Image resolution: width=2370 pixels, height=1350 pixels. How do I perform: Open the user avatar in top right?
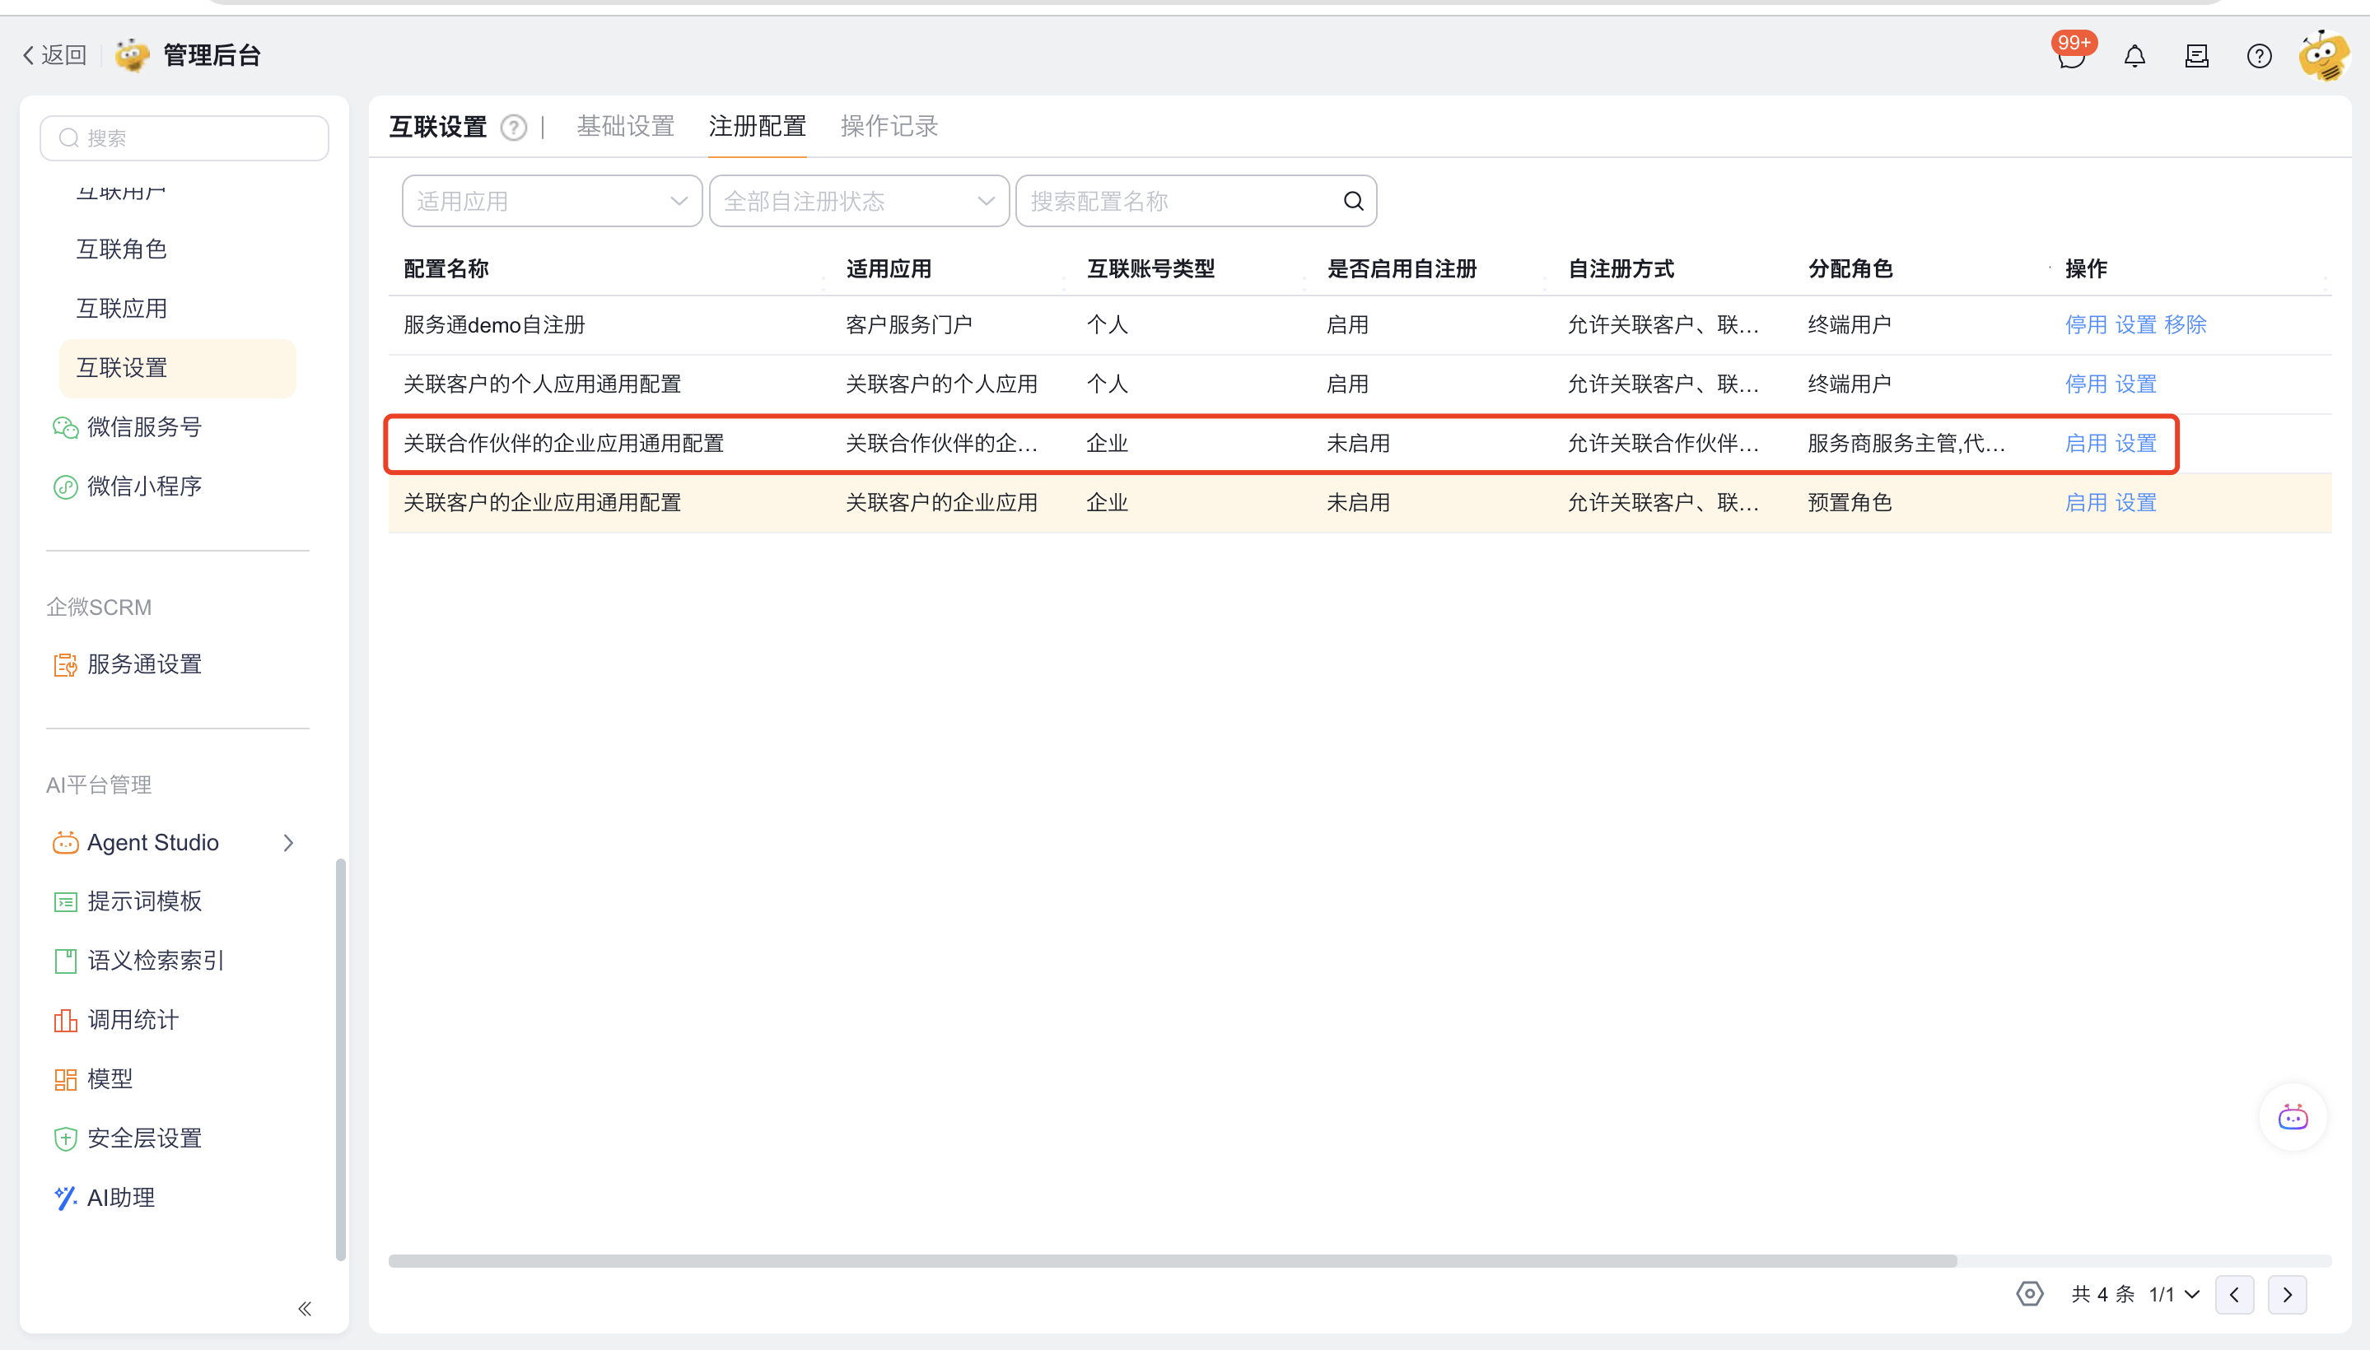coord(2324,57)
